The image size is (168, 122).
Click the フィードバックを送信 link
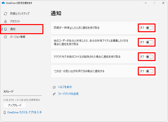pyautogui.click(x=68, y=94)
